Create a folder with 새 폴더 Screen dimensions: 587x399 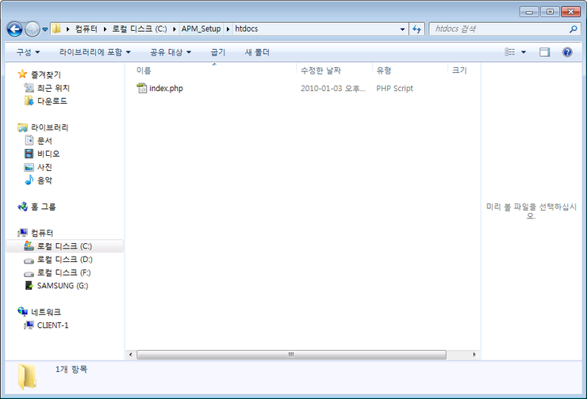pos(257,52)
